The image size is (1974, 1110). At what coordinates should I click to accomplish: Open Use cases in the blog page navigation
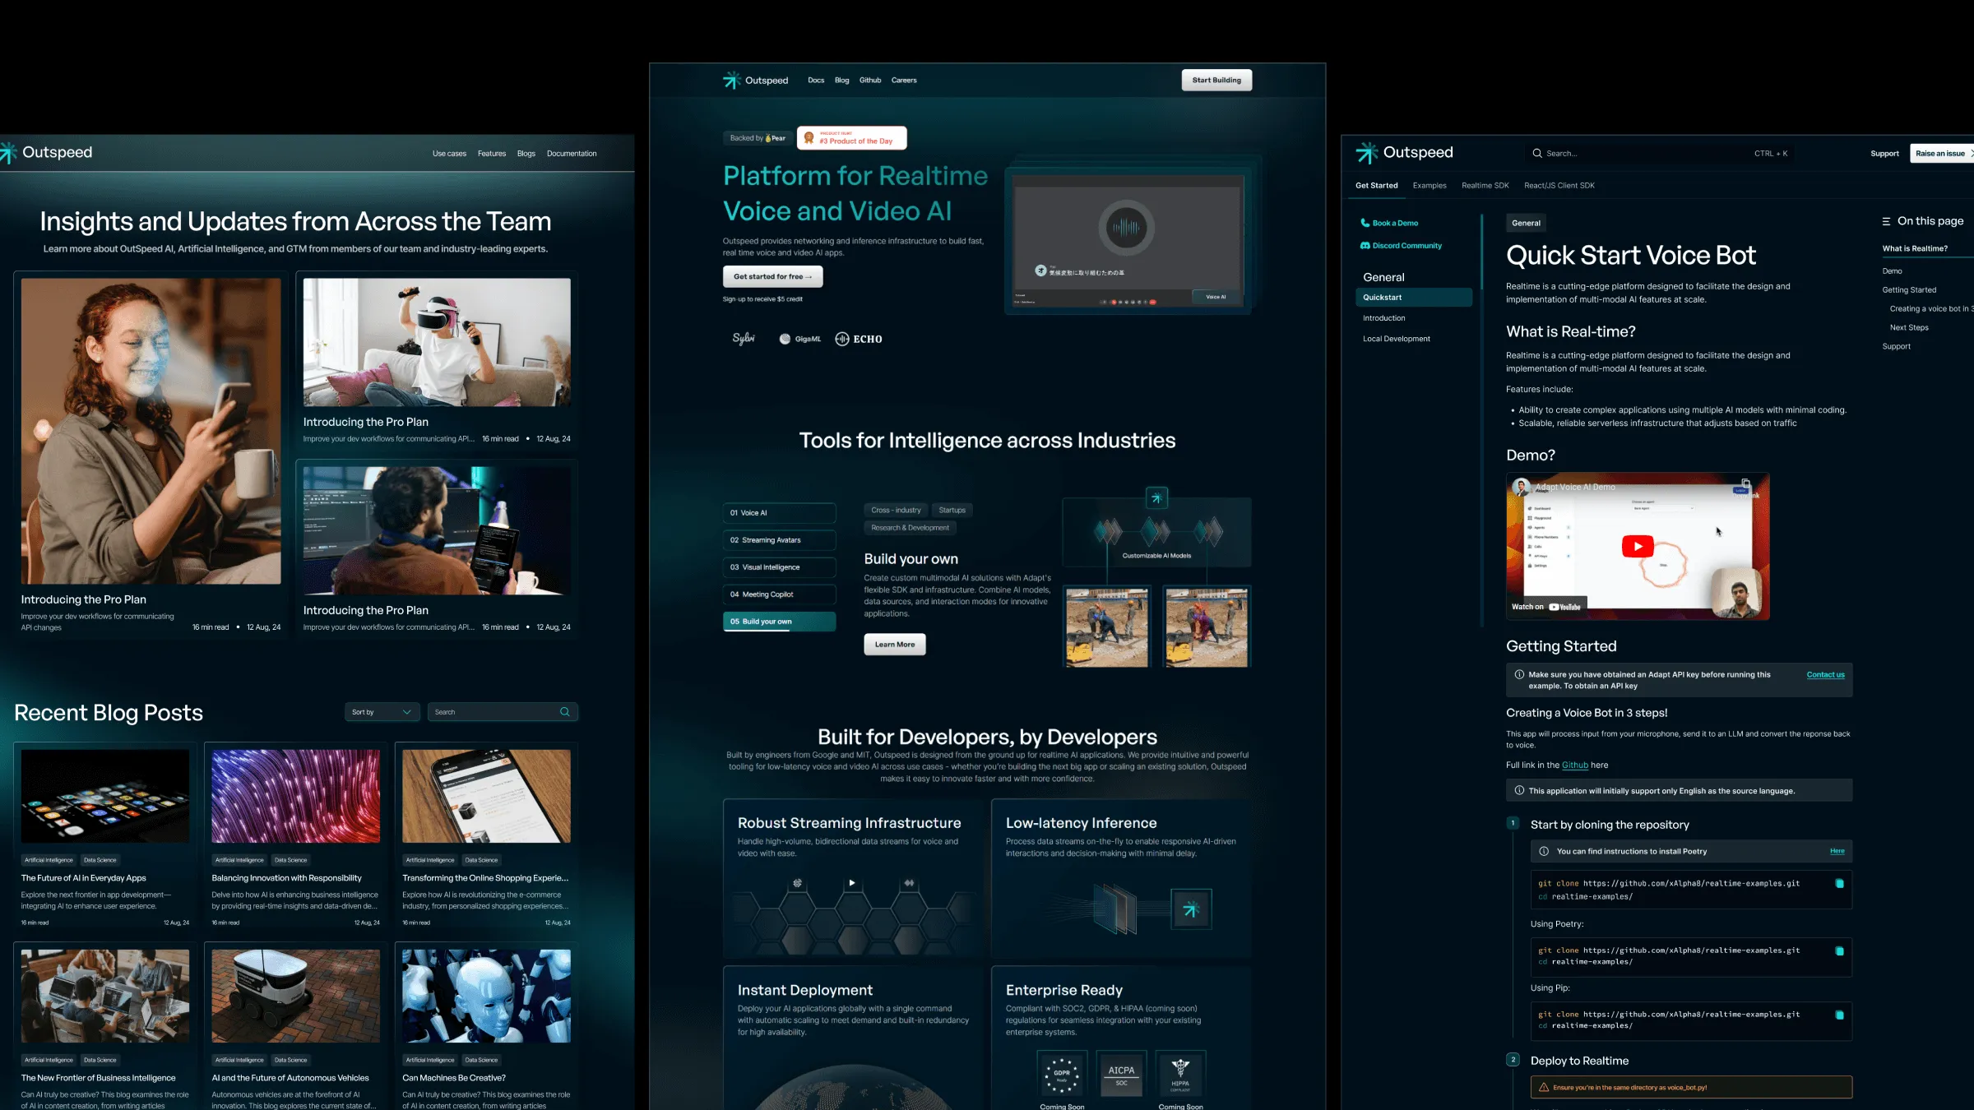point(449,154)
